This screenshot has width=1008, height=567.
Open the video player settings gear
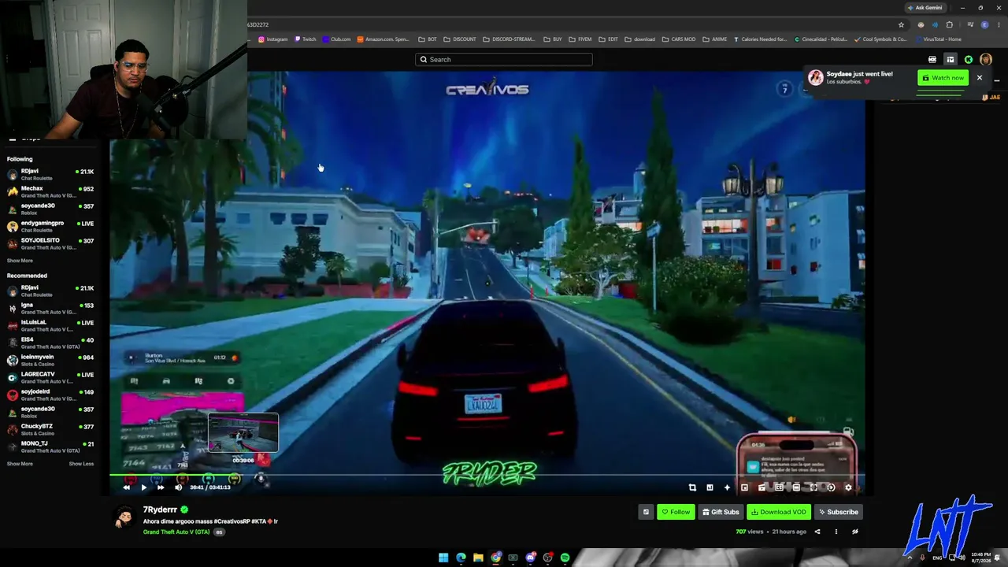click(848, 487)
